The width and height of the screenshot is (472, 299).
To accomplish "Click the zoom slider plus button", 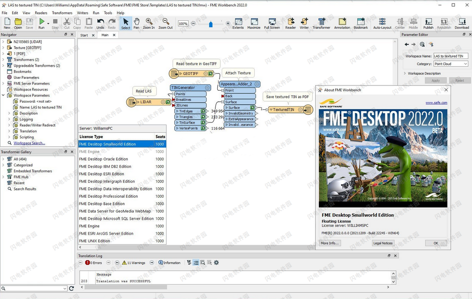I will [x=228, y=23].
